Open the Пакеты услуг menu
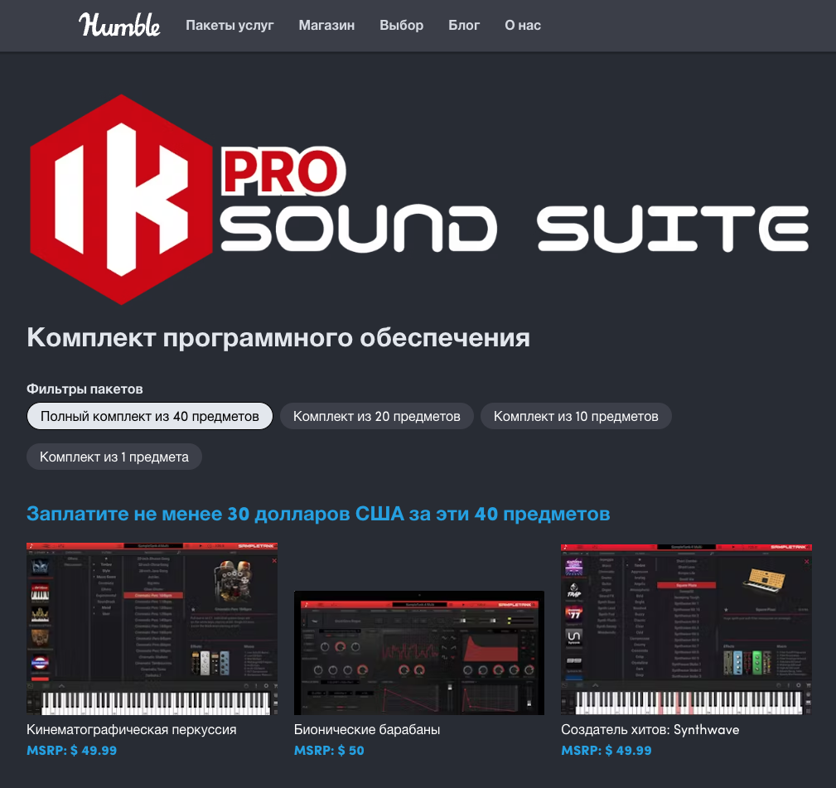This screenshot has width=836, height=788. tap(230, 25)
